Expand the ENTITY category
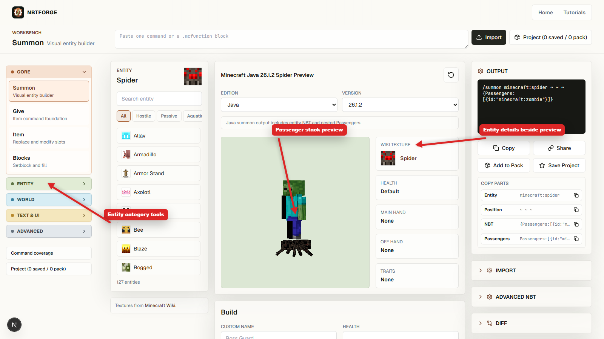The width and height of the screenshot is (604, 339). 49,184
